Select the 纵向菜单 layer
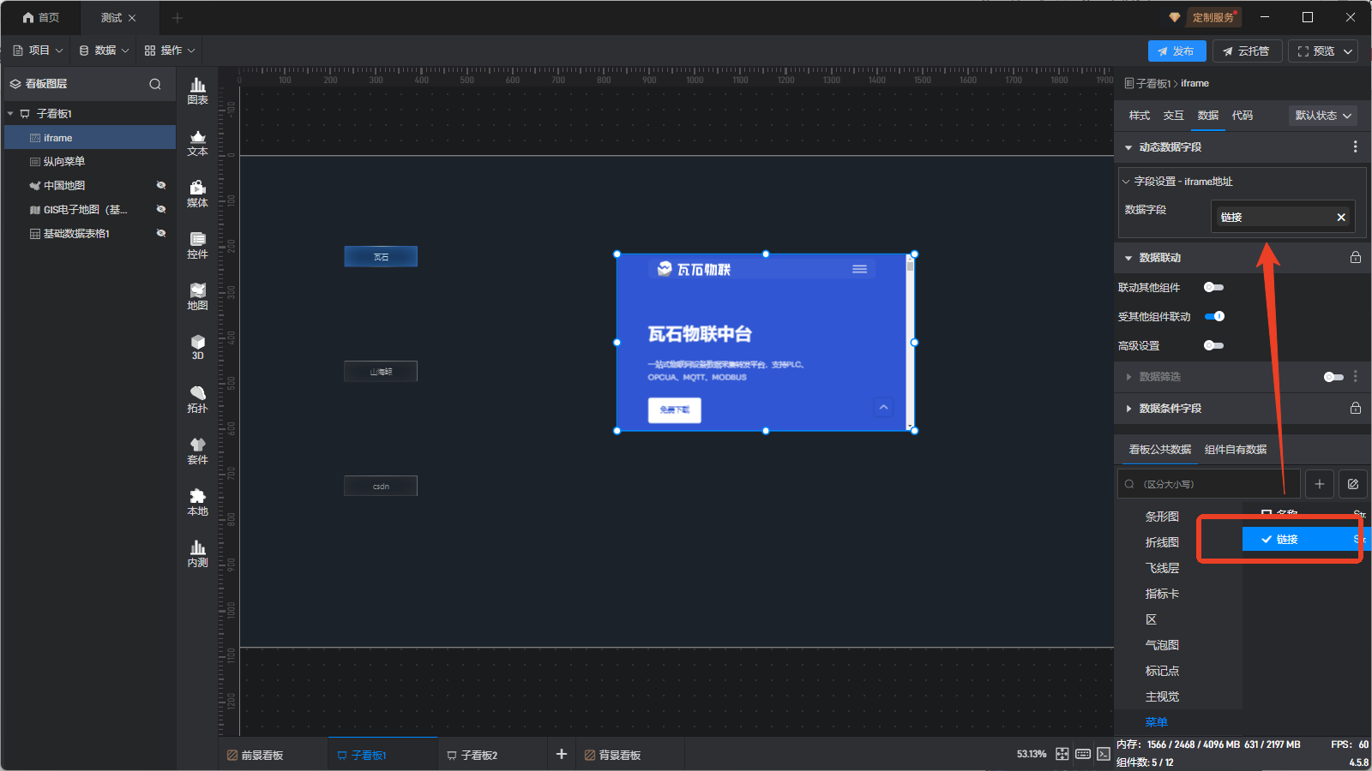Screen dimensions: 1372x771 [90, 162]
